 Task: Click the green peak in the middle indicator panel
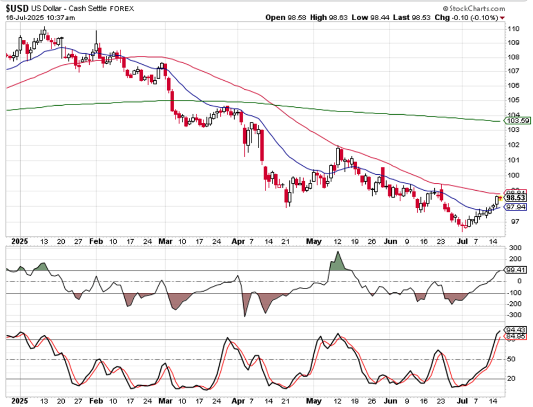point(337,259)
